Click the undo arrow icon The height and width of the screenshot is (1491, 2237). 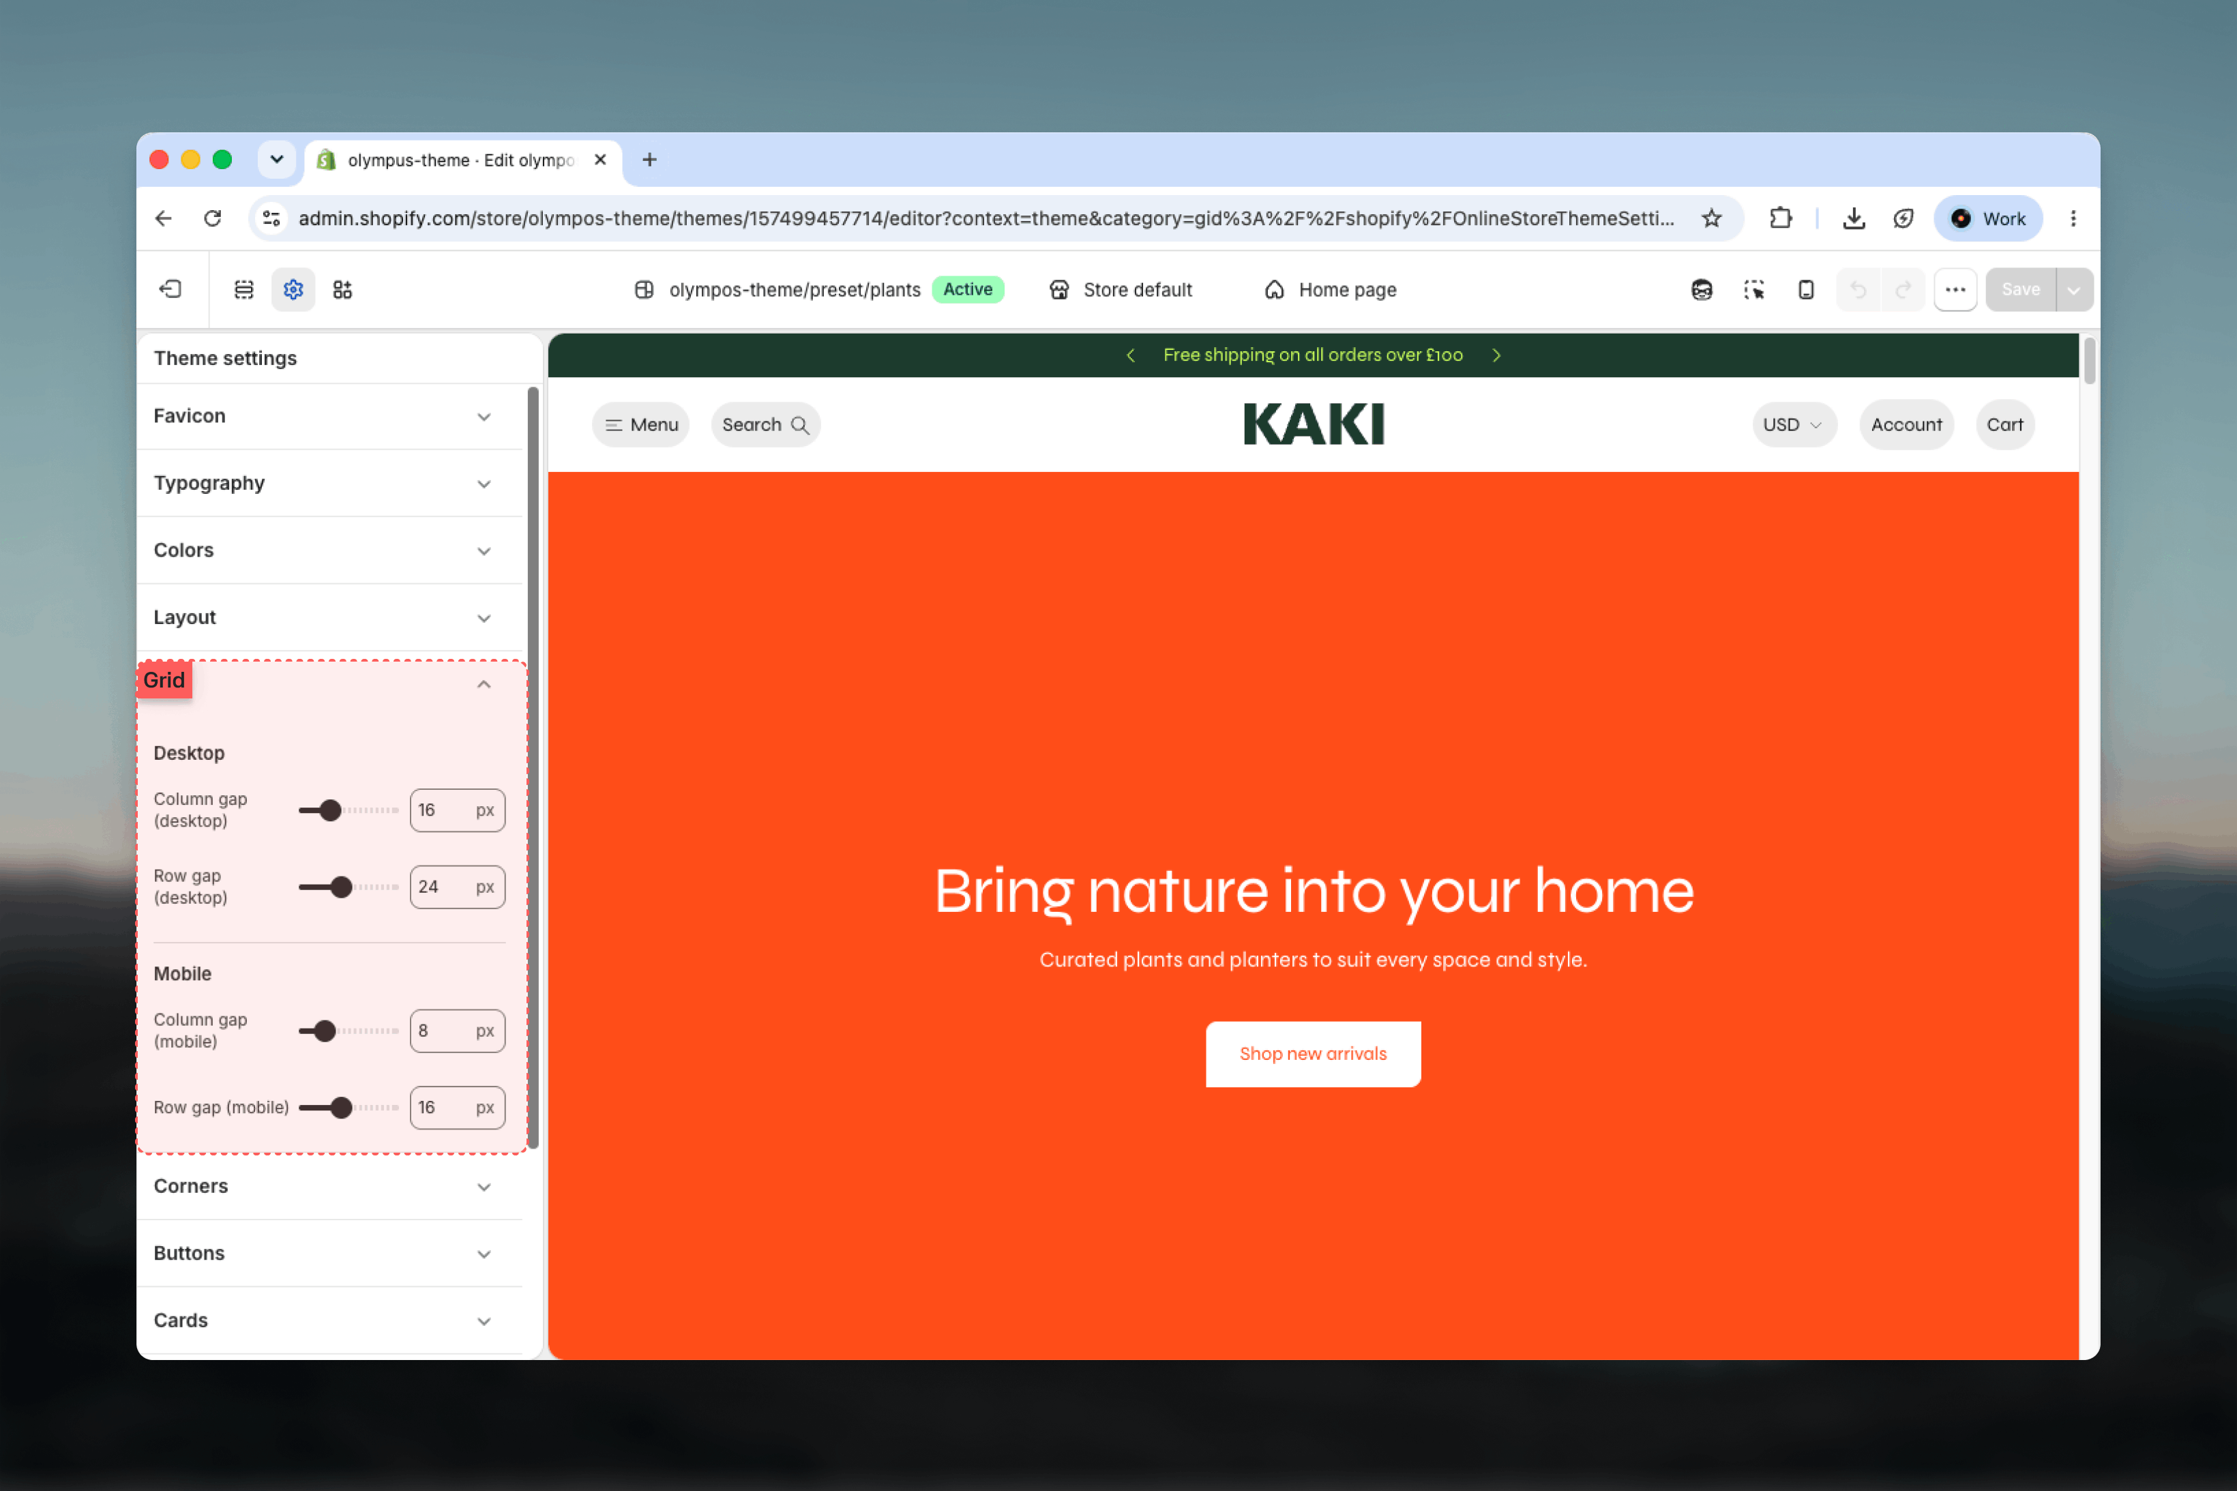click(1858, 289)
